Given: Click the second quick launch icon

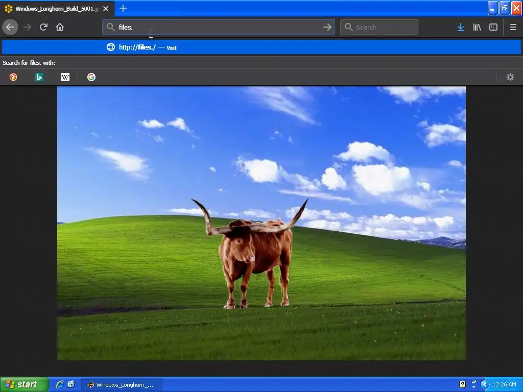Looking at the screenshot, I should [x=71, y=385].
